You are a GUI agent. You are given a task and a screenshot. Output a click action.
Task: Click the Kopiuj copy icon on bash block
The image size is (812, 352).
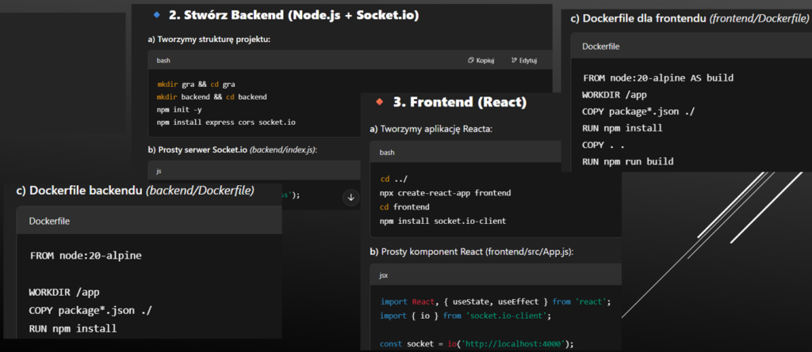tap(472, 60)
